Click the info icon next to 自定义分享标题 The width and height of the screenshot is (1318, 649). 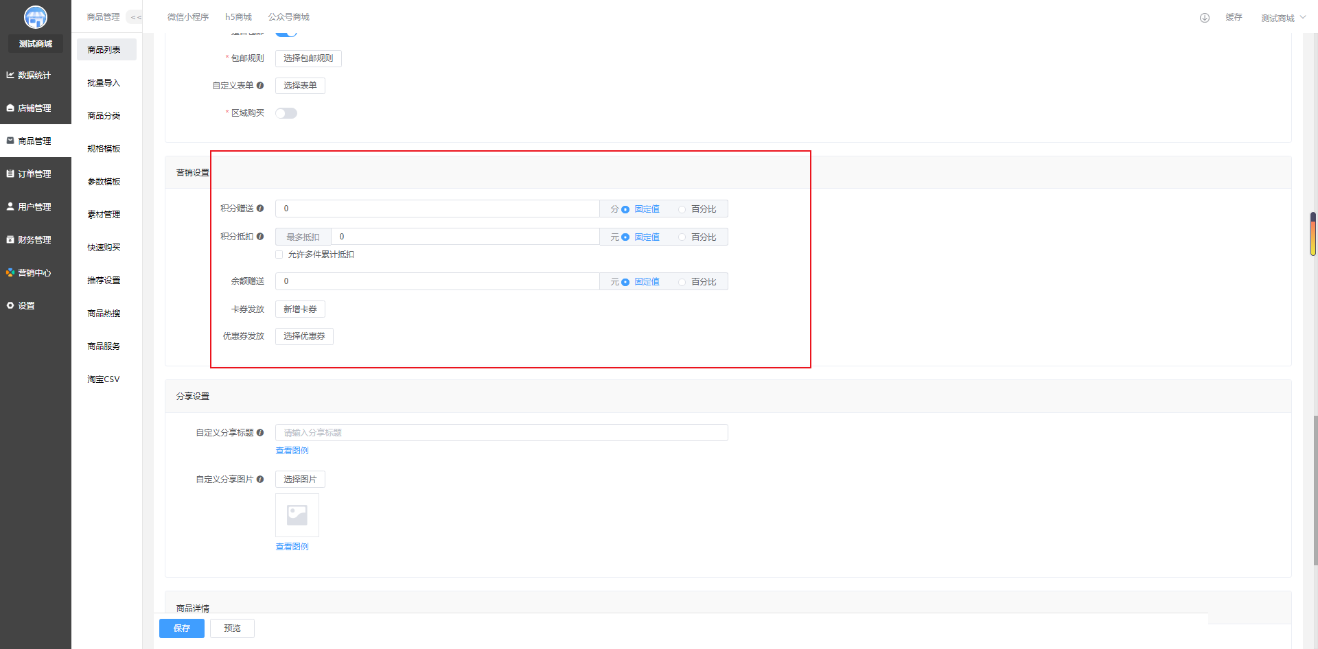pos(260,433)
